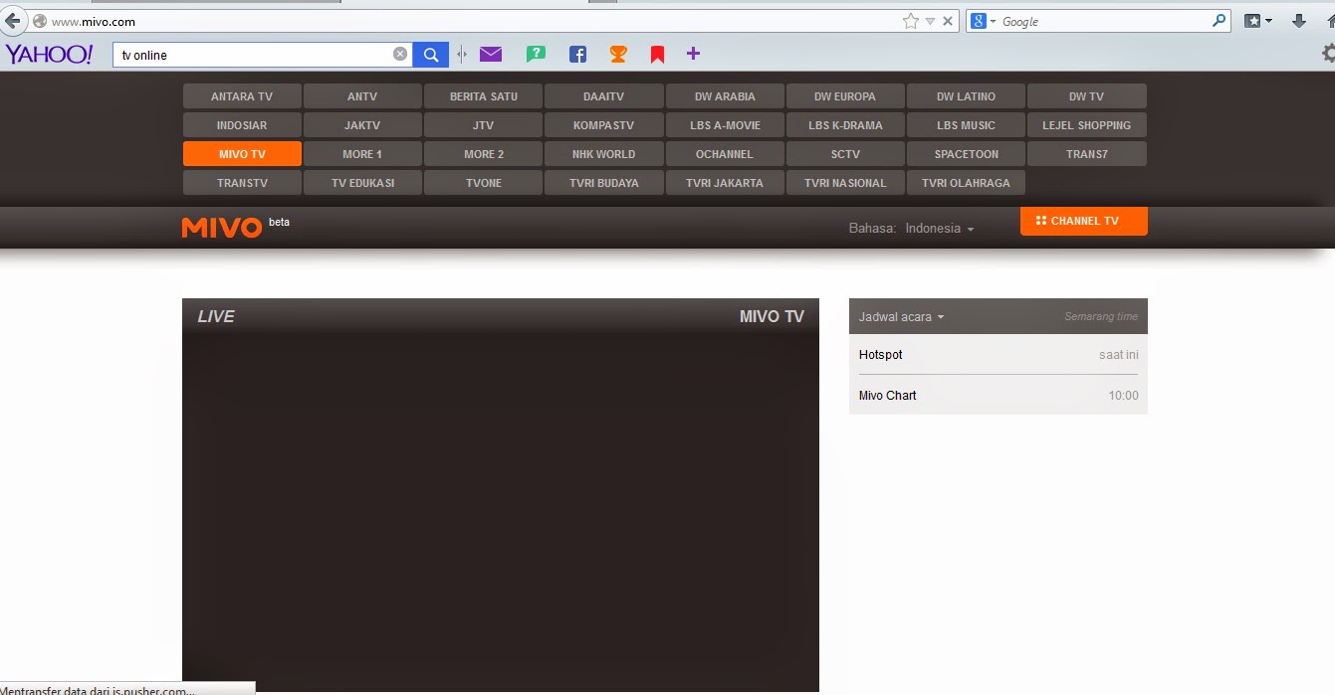The height and width of the screenshot is (695, 1335).
Task: Open the downloads arrow icon
Action: click(1299, 21)
